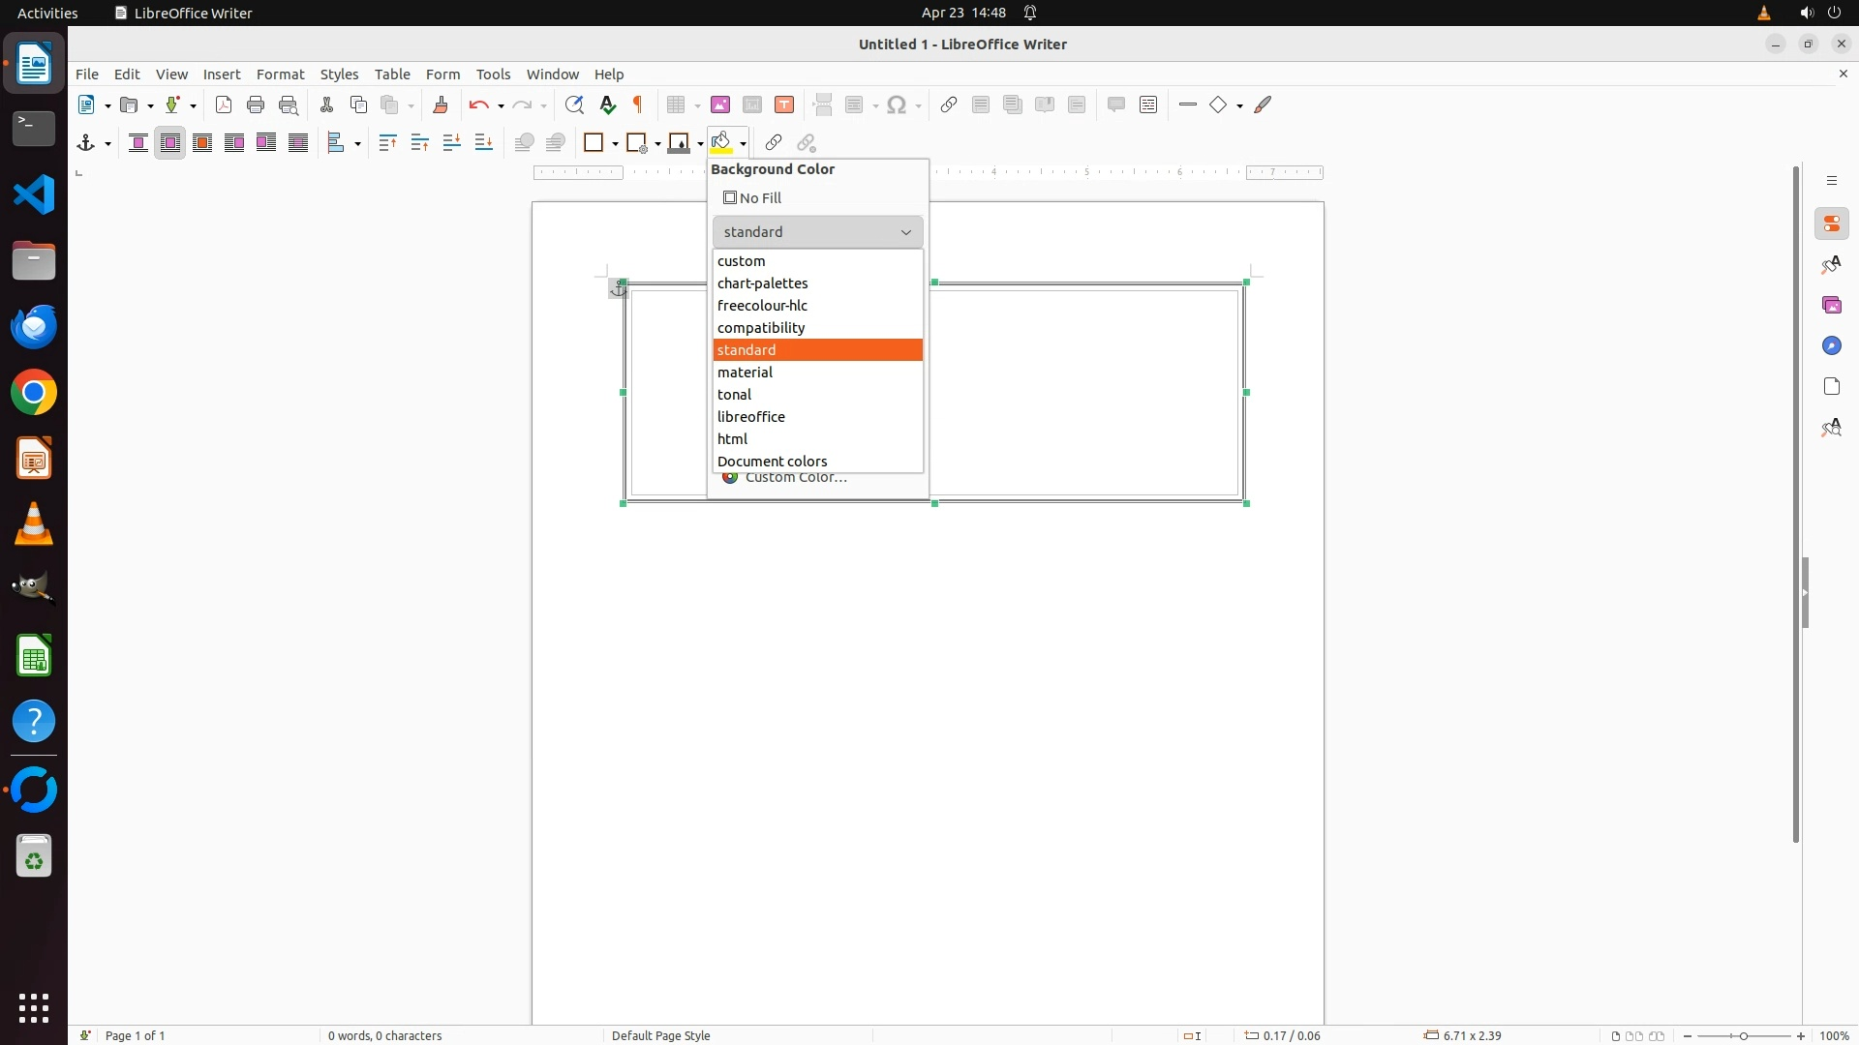1859x1045 pixels.
Task: Click the zoom slider in status bar
Action: point(1743,1036)
